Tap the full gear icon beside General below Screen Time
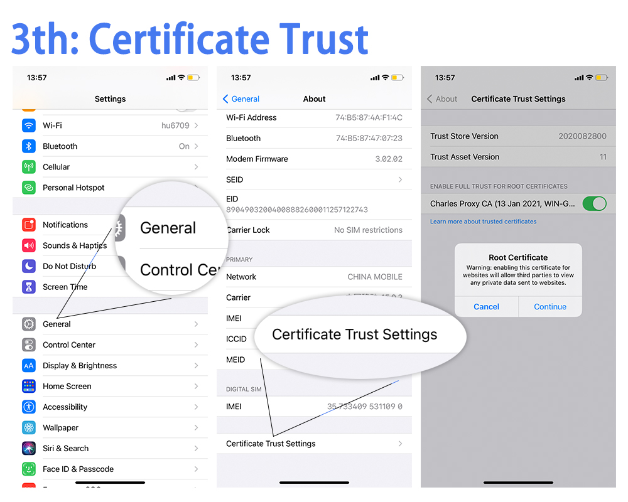This screenshot has width=628, height=502. [29, 324]
